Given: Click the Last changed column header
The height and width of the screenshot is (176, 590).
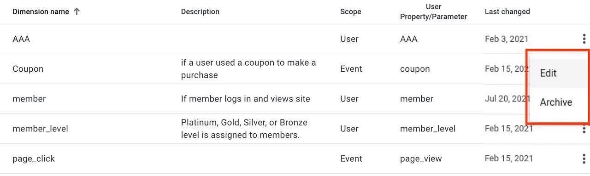Looking at the screenshot, I should click(x=507, y=11).
